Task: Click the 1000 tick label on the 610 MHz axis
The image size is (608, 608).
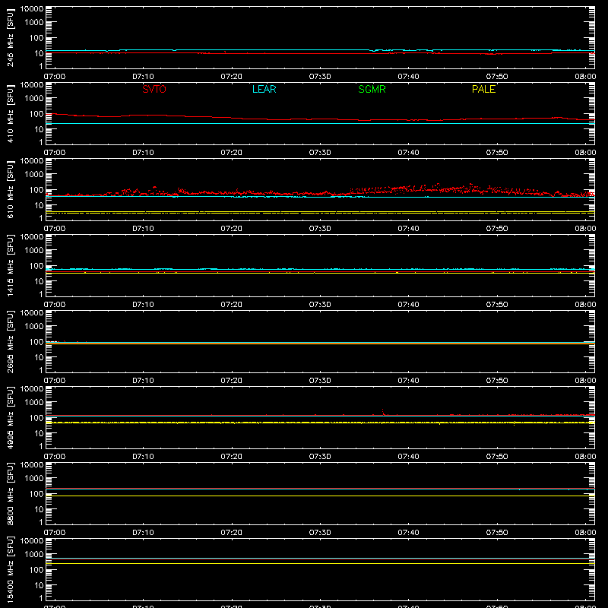Action: [34, 174]
